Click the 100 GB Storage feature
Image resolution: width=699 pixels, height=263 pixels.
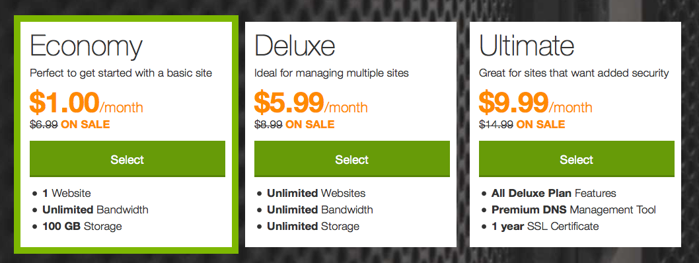pyautogui.click(x=82, y=227)
